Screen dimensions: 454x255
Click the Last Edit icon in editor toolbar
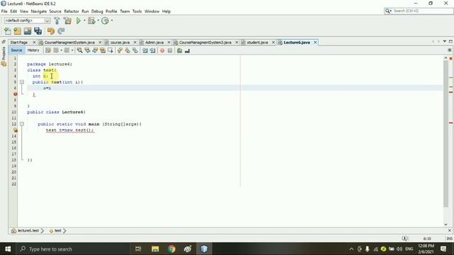pyautogui.click(x=48, y=50)
